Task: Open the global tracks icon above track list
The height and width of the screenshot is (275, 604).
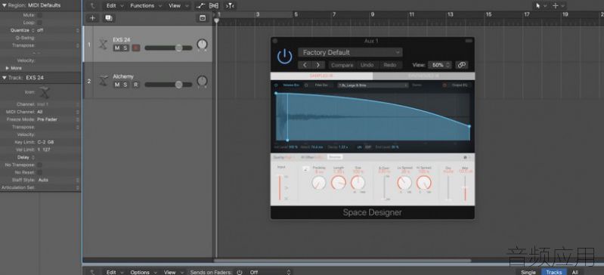Action: [203, 17]
